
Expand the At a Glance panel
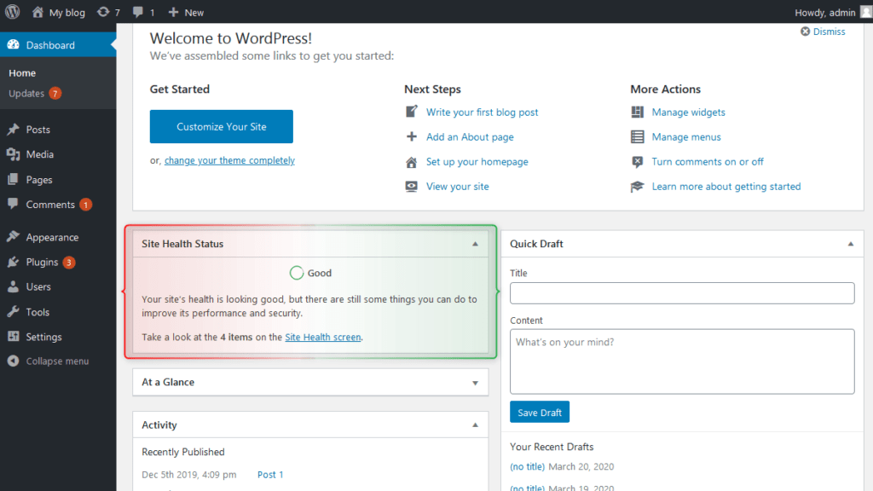click(475, 383)
